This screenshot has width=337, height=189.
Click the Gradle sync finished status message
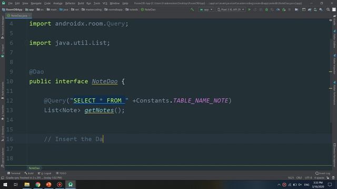[x=34, y=177]
